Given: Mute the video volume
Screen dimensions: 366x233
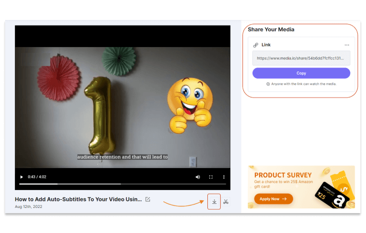Looking at the screenshot, I should coord(198,177).
